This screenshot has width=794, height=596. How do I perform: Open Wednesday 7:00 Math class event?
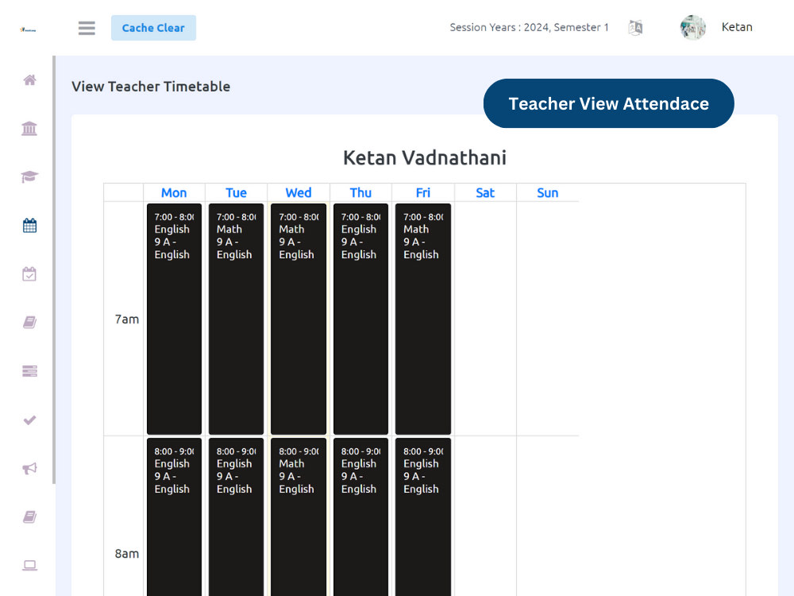point(299,319)
